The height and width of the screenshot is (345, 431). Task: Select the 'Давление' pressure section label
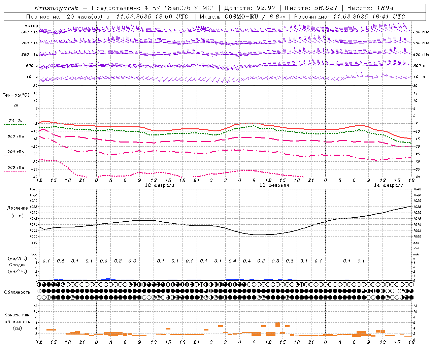coord(18,208)
